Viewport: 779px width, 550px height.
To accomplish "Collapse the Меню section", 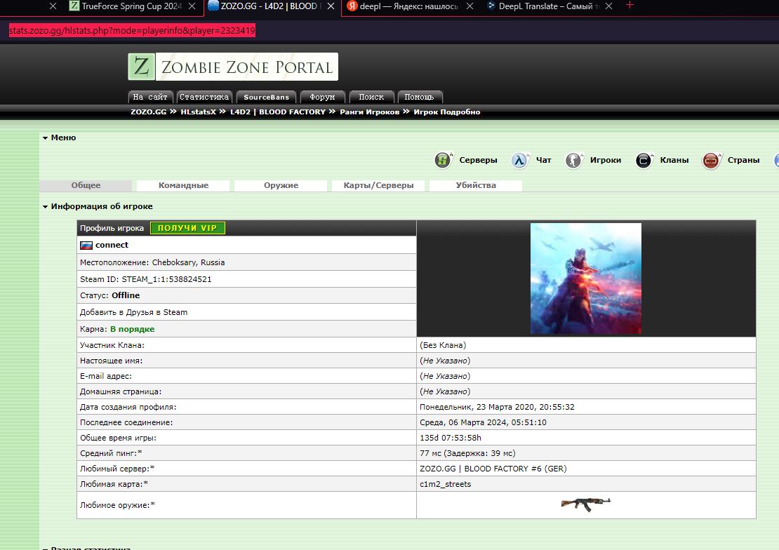I will 46,138.
